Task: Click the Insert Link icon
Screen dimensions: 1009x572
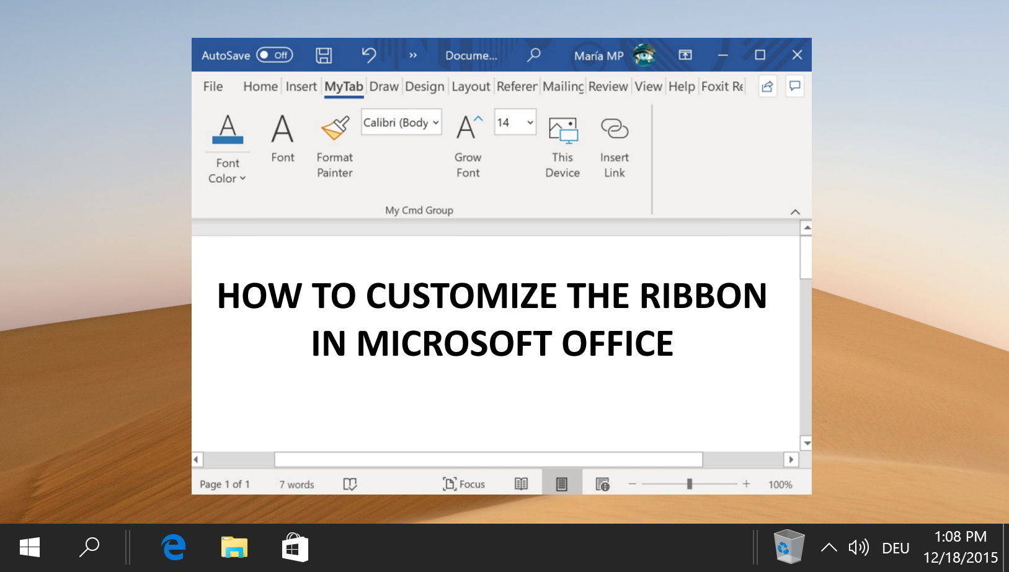Action: [x=614, y=128]
